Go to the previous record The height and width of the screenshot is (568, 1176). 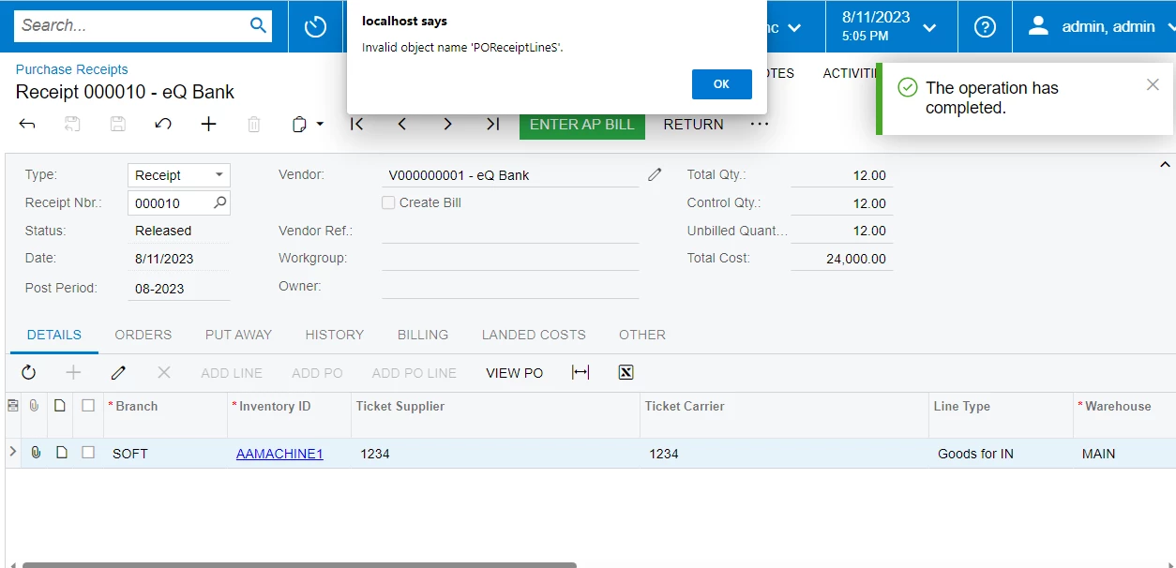click(401, 124)
